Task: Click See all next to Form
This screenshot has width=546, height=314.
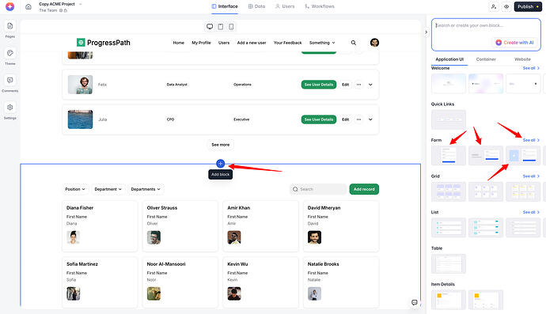Action: click(x=531, y=140)
